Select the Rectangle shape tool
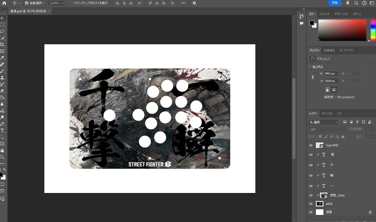 tap(2, 144)
